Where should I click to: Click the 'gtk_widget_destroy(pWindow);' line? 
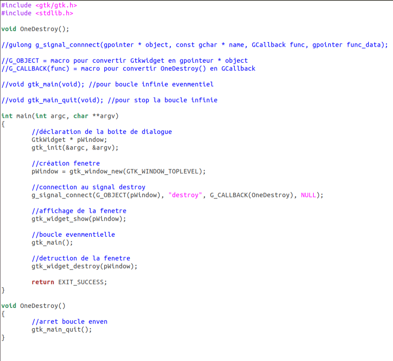click(x=84, y=267)
